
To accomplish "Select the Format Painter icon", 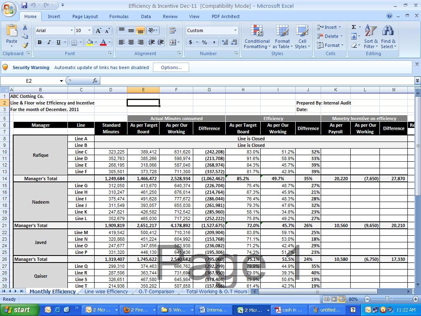I will pos(25,44).
